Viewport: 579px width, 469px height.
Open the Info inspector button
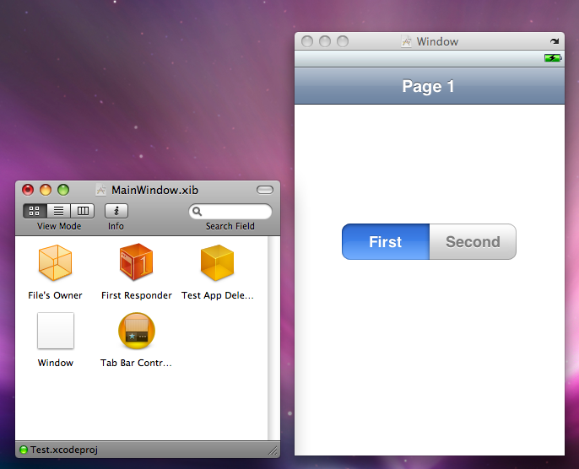(x=116, y=211)
